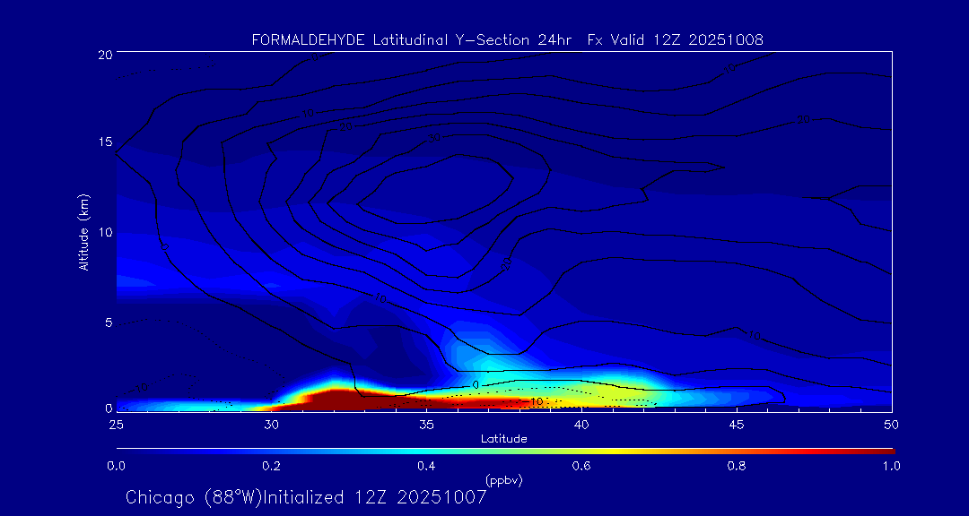This screenshot has width=969, height=516.
Task: Click the 'Latitude' x-axis label
Action: pyautogui.click(x=503, y=439)
